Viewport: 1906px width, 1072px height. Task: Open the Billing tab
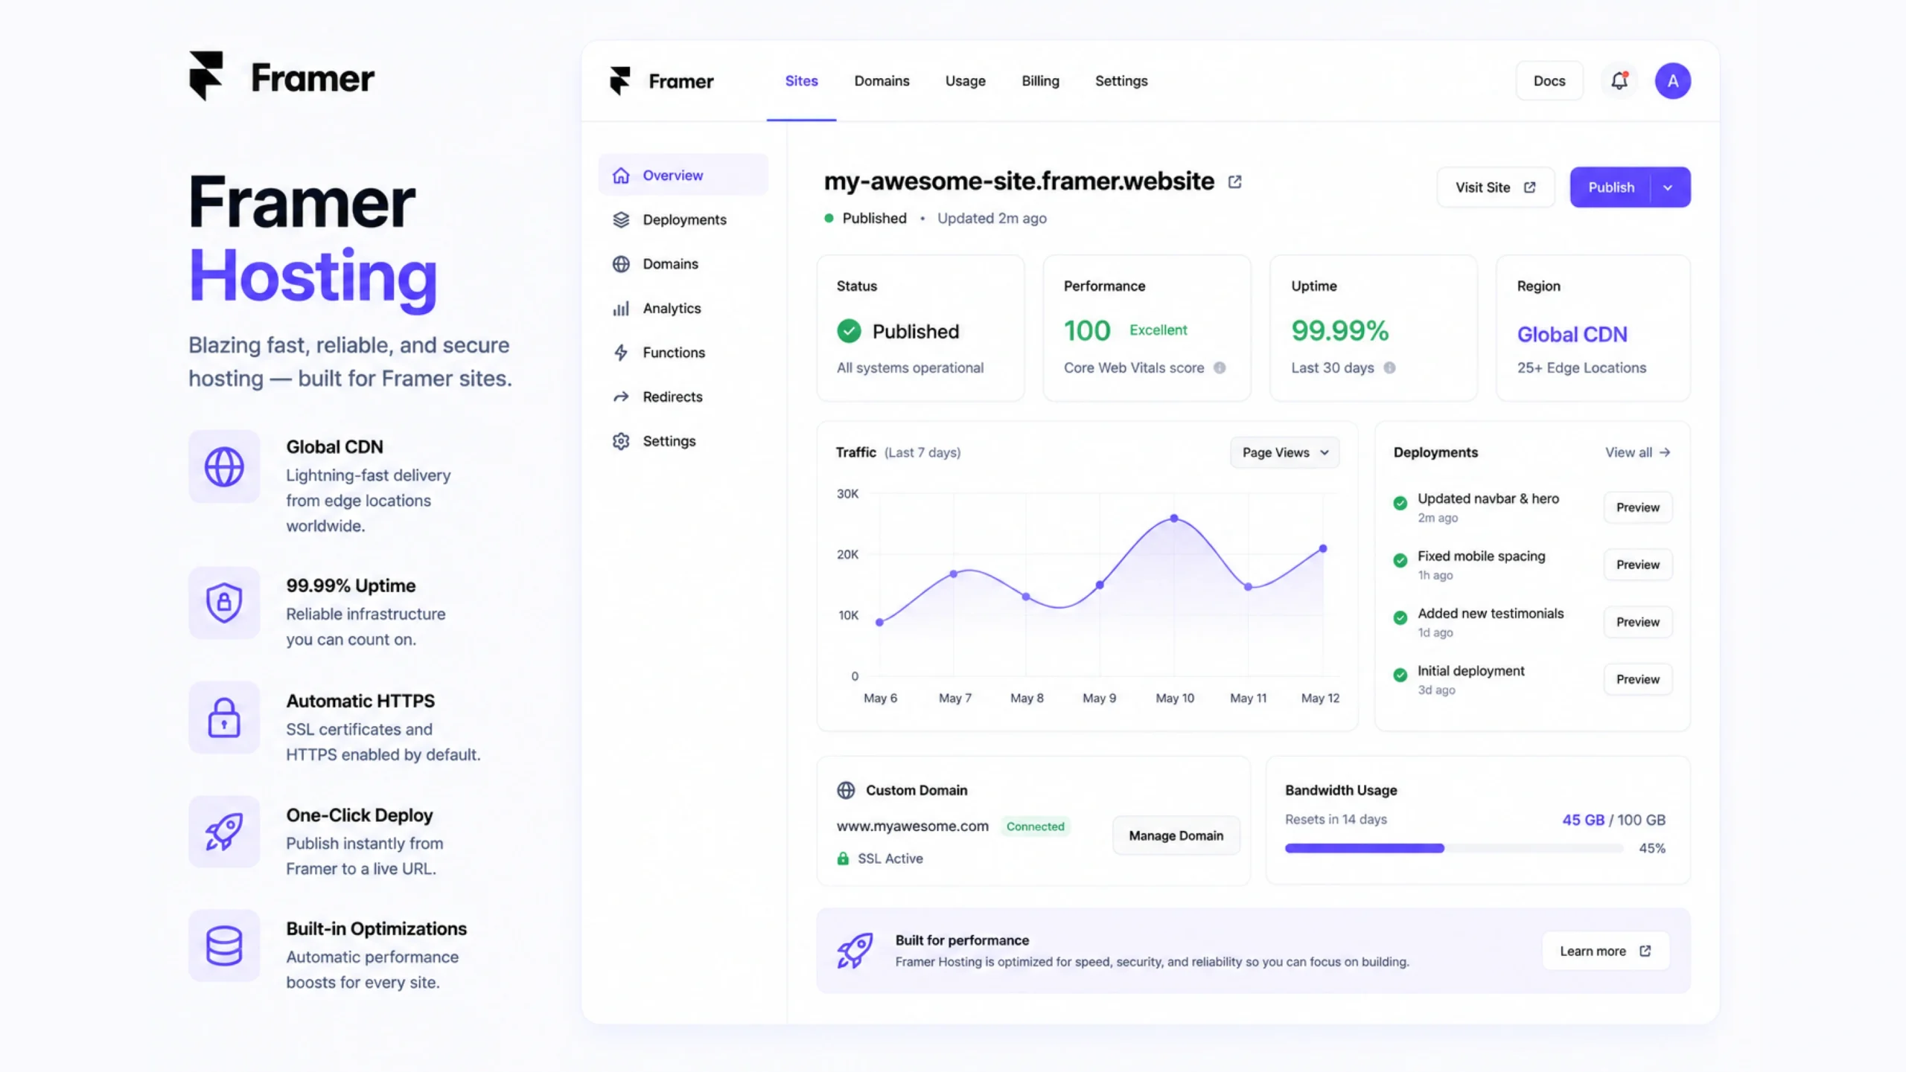(x=1040, y=81)
